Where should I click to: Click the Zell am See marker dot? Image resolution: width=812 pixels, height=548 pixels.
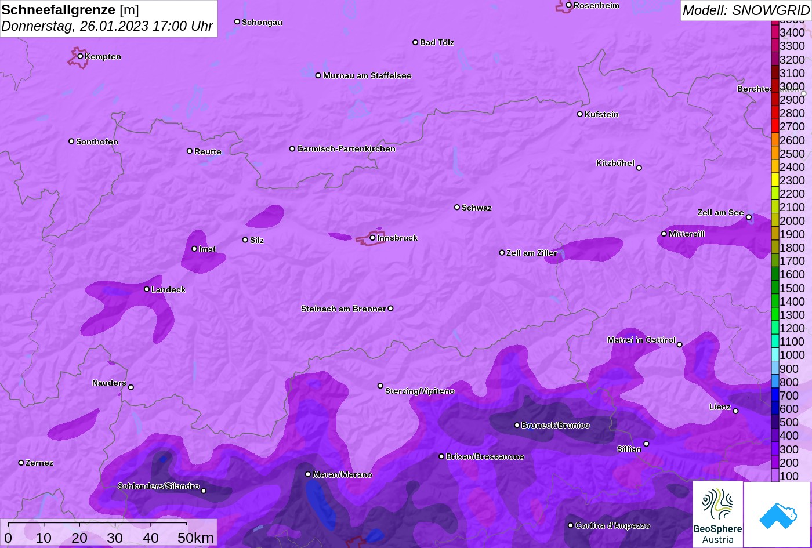(x=749, y=217)
